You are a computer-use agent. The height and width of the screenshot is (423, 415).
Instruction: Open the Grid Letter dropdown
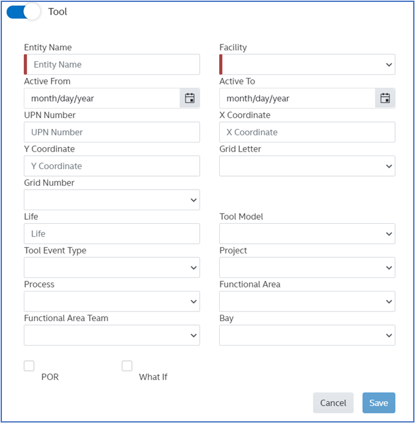[307, 166]
